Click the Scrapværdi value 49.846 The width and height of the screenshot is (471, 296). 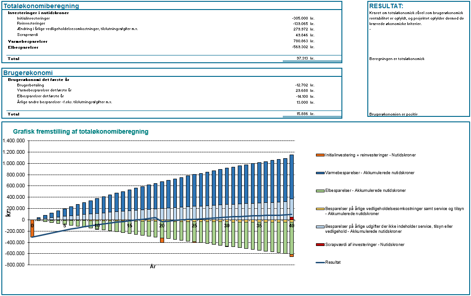click(x=301, y=35)
